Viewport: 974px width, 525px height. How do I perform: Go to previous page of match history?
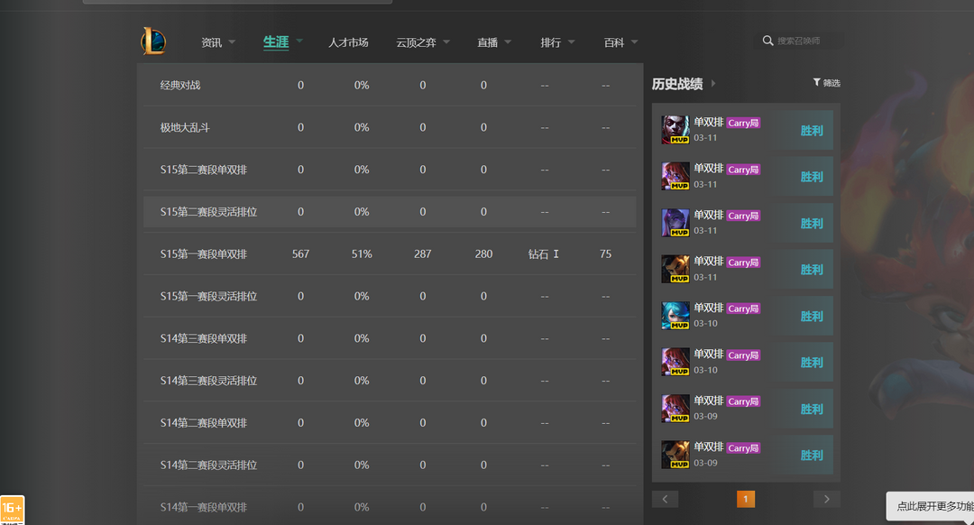pos(665,499)
